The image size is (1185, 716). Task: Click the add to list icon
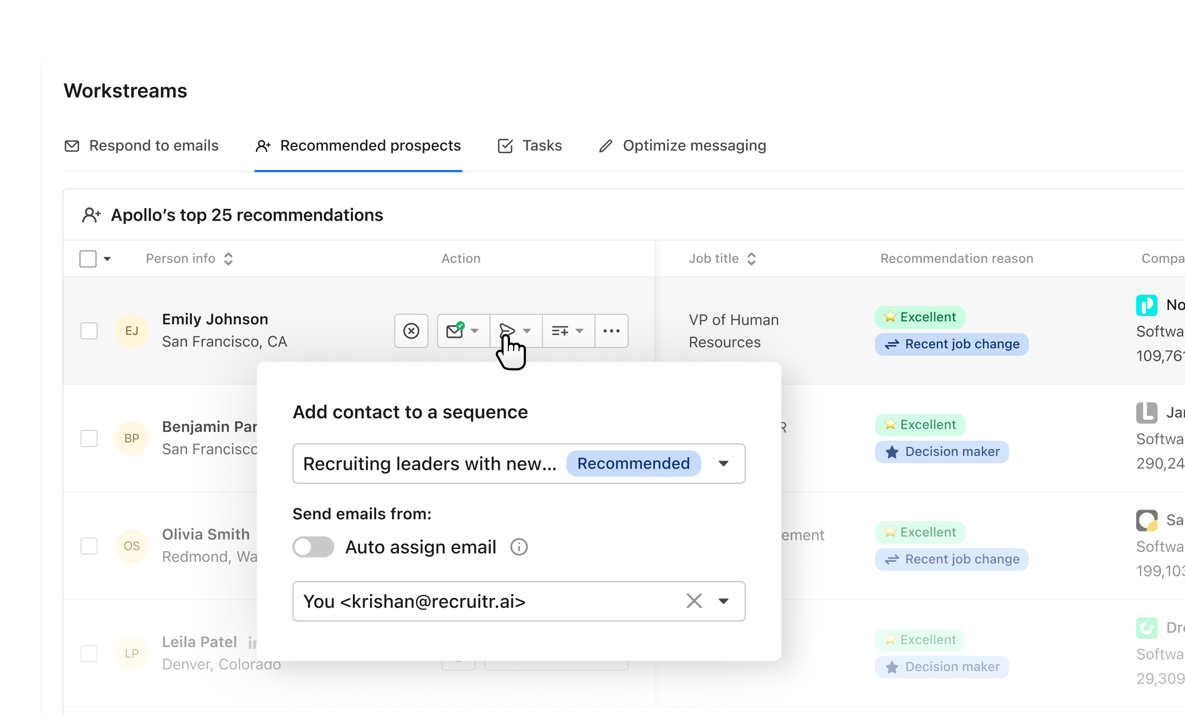pyautogui.click(x=560, y=330)
